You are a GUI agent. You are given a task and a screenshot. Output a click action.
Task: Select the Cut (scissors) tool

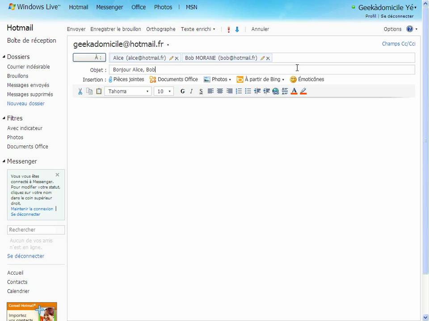click(x=80, y=91)
